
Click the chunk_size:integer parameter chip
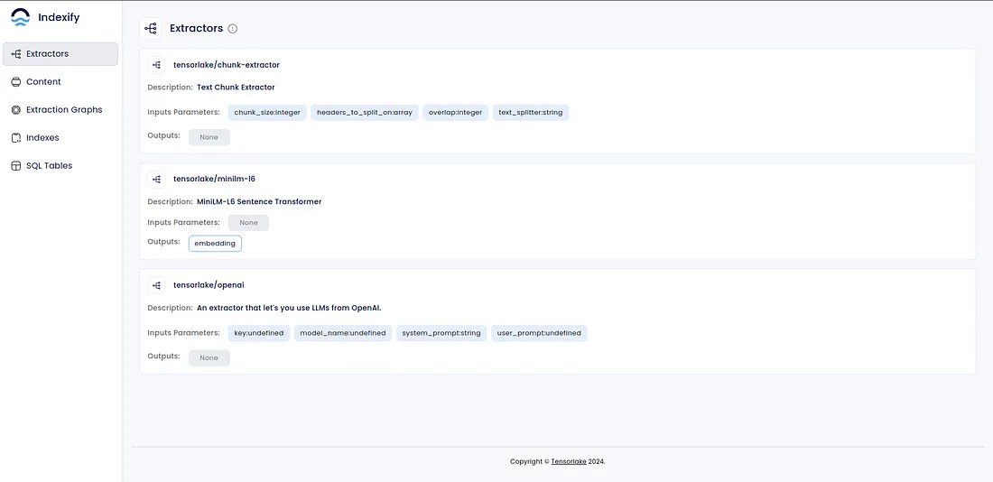coord(267,113)
